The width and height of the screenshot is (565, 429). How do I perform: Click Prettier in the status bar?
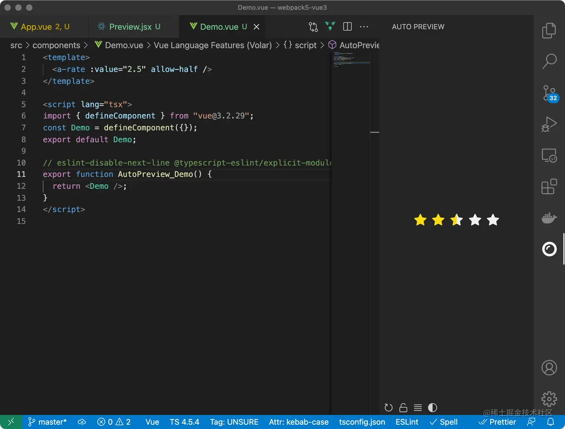click(x=497, y=422)
